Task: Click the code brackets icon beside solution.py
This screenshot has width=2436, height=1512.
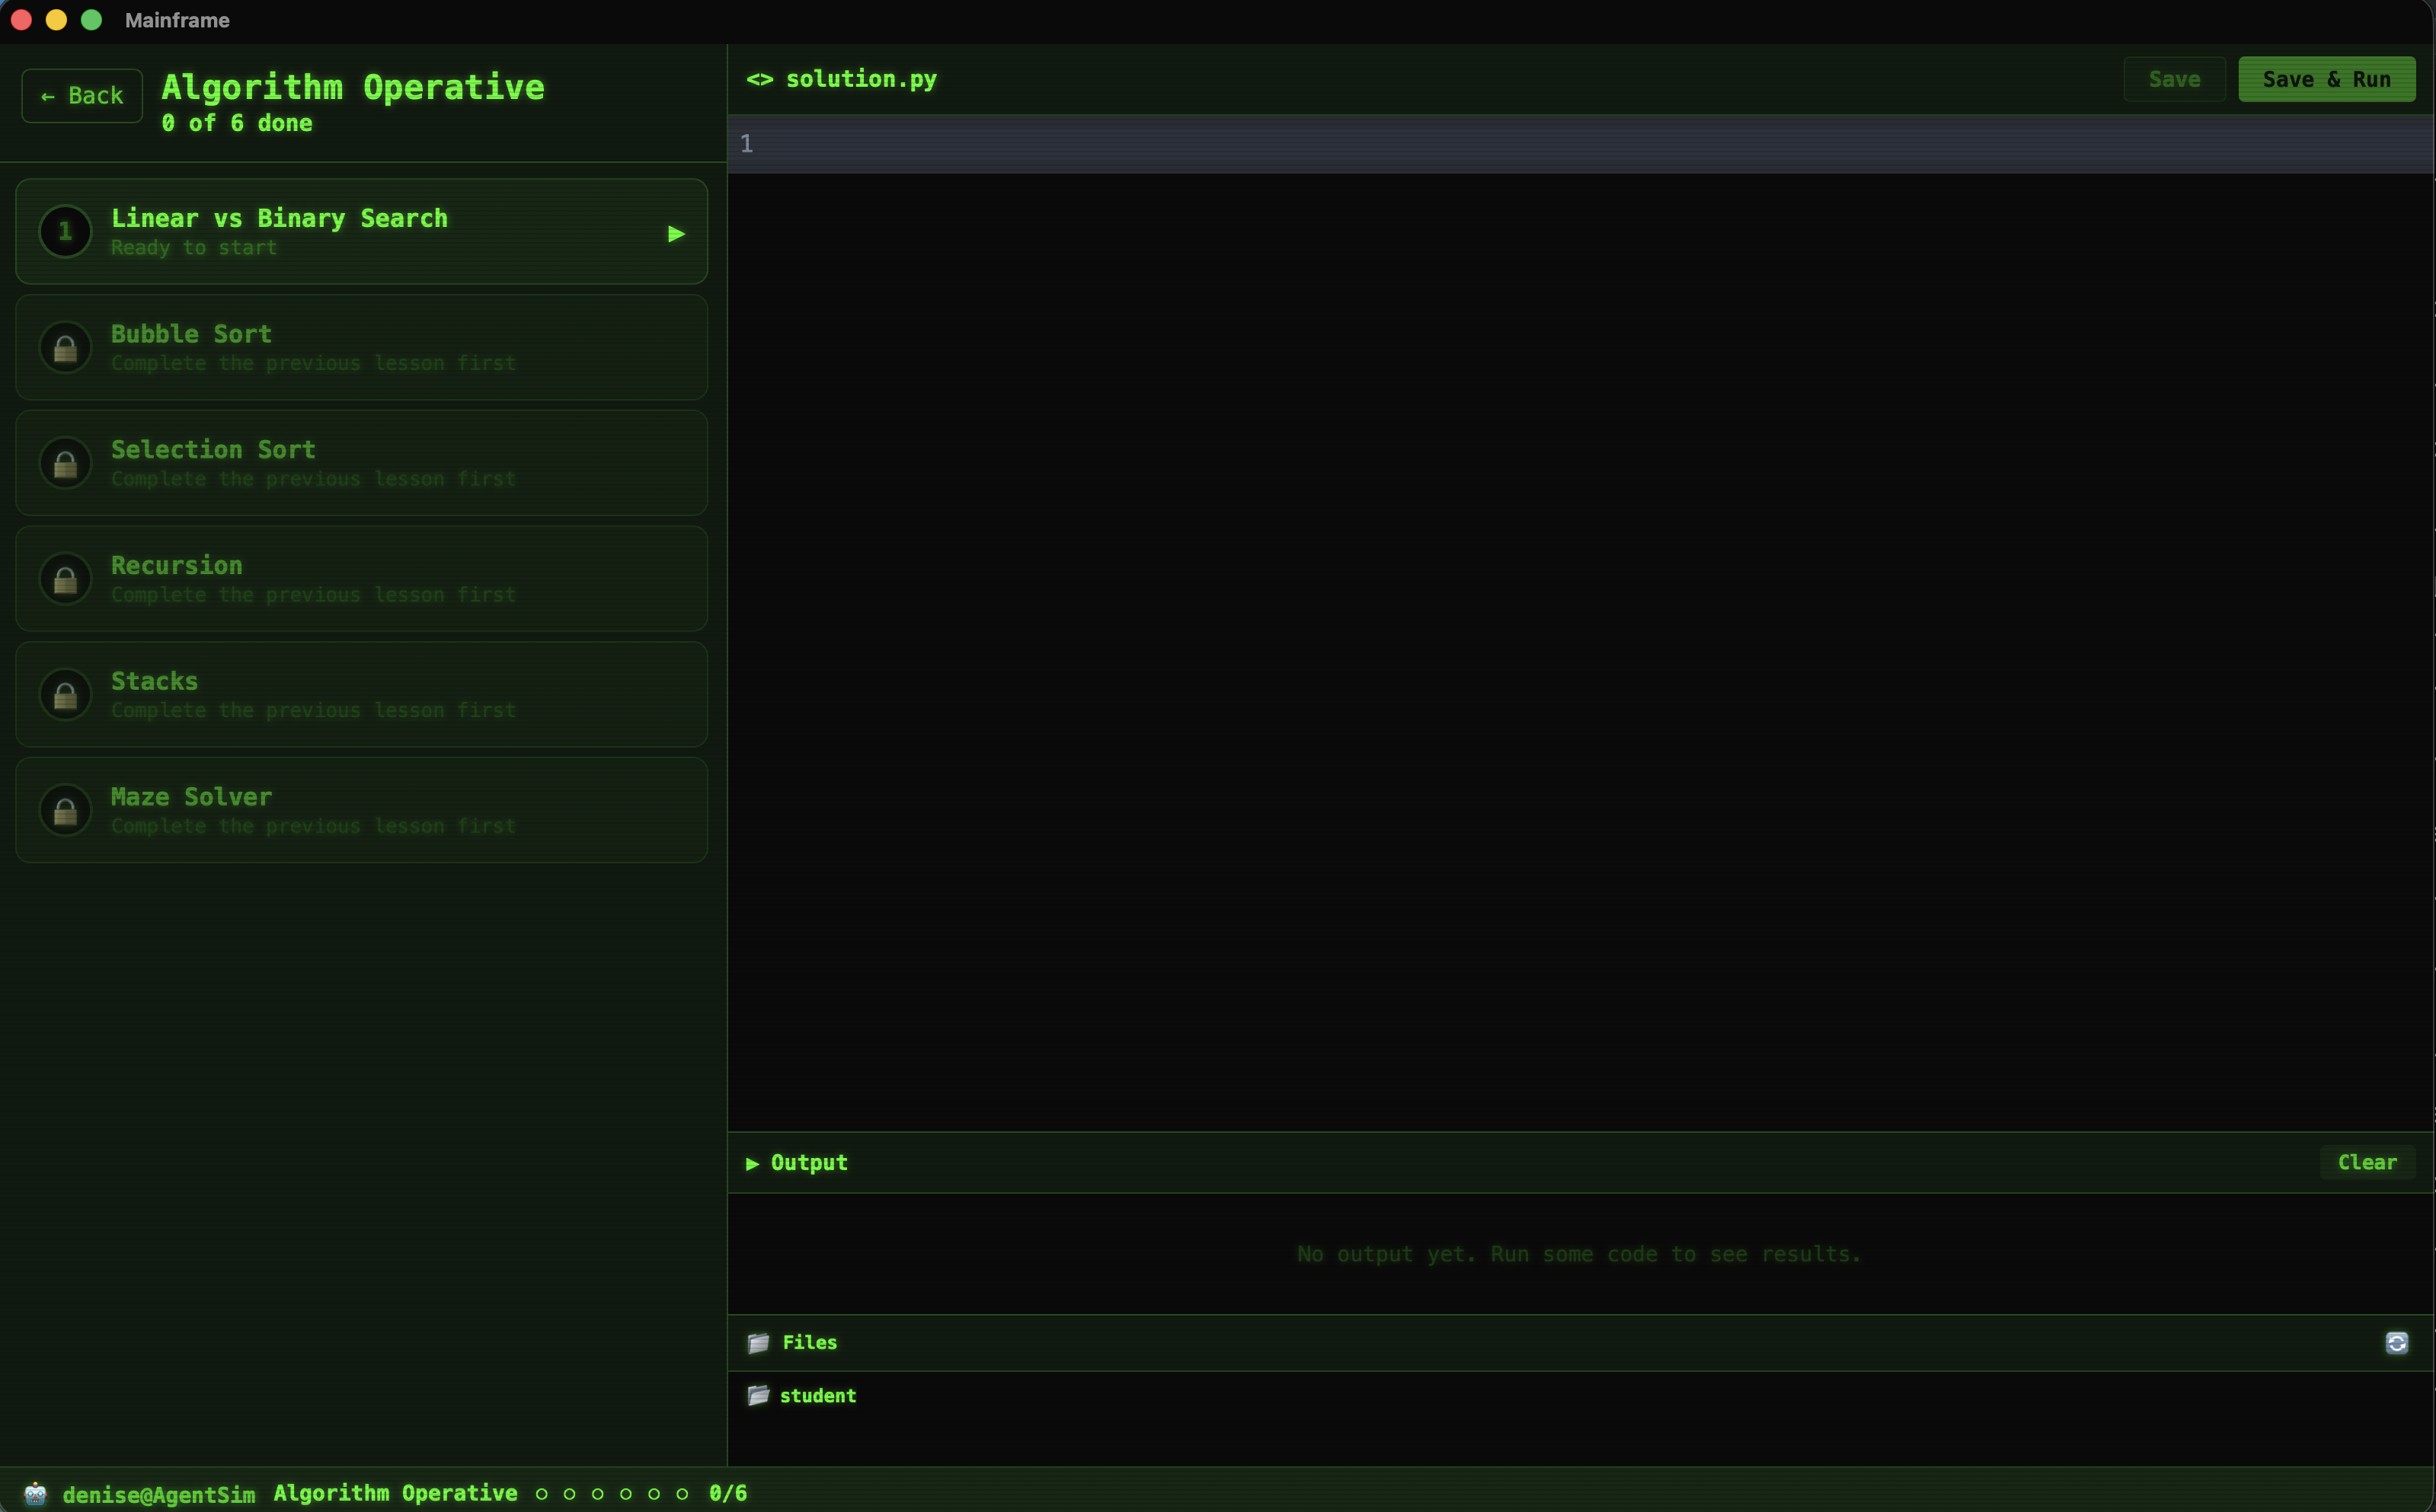Action: 759,79
